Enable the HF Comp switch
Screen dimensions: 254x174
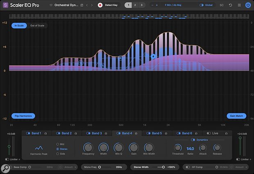tap(188, 167)
